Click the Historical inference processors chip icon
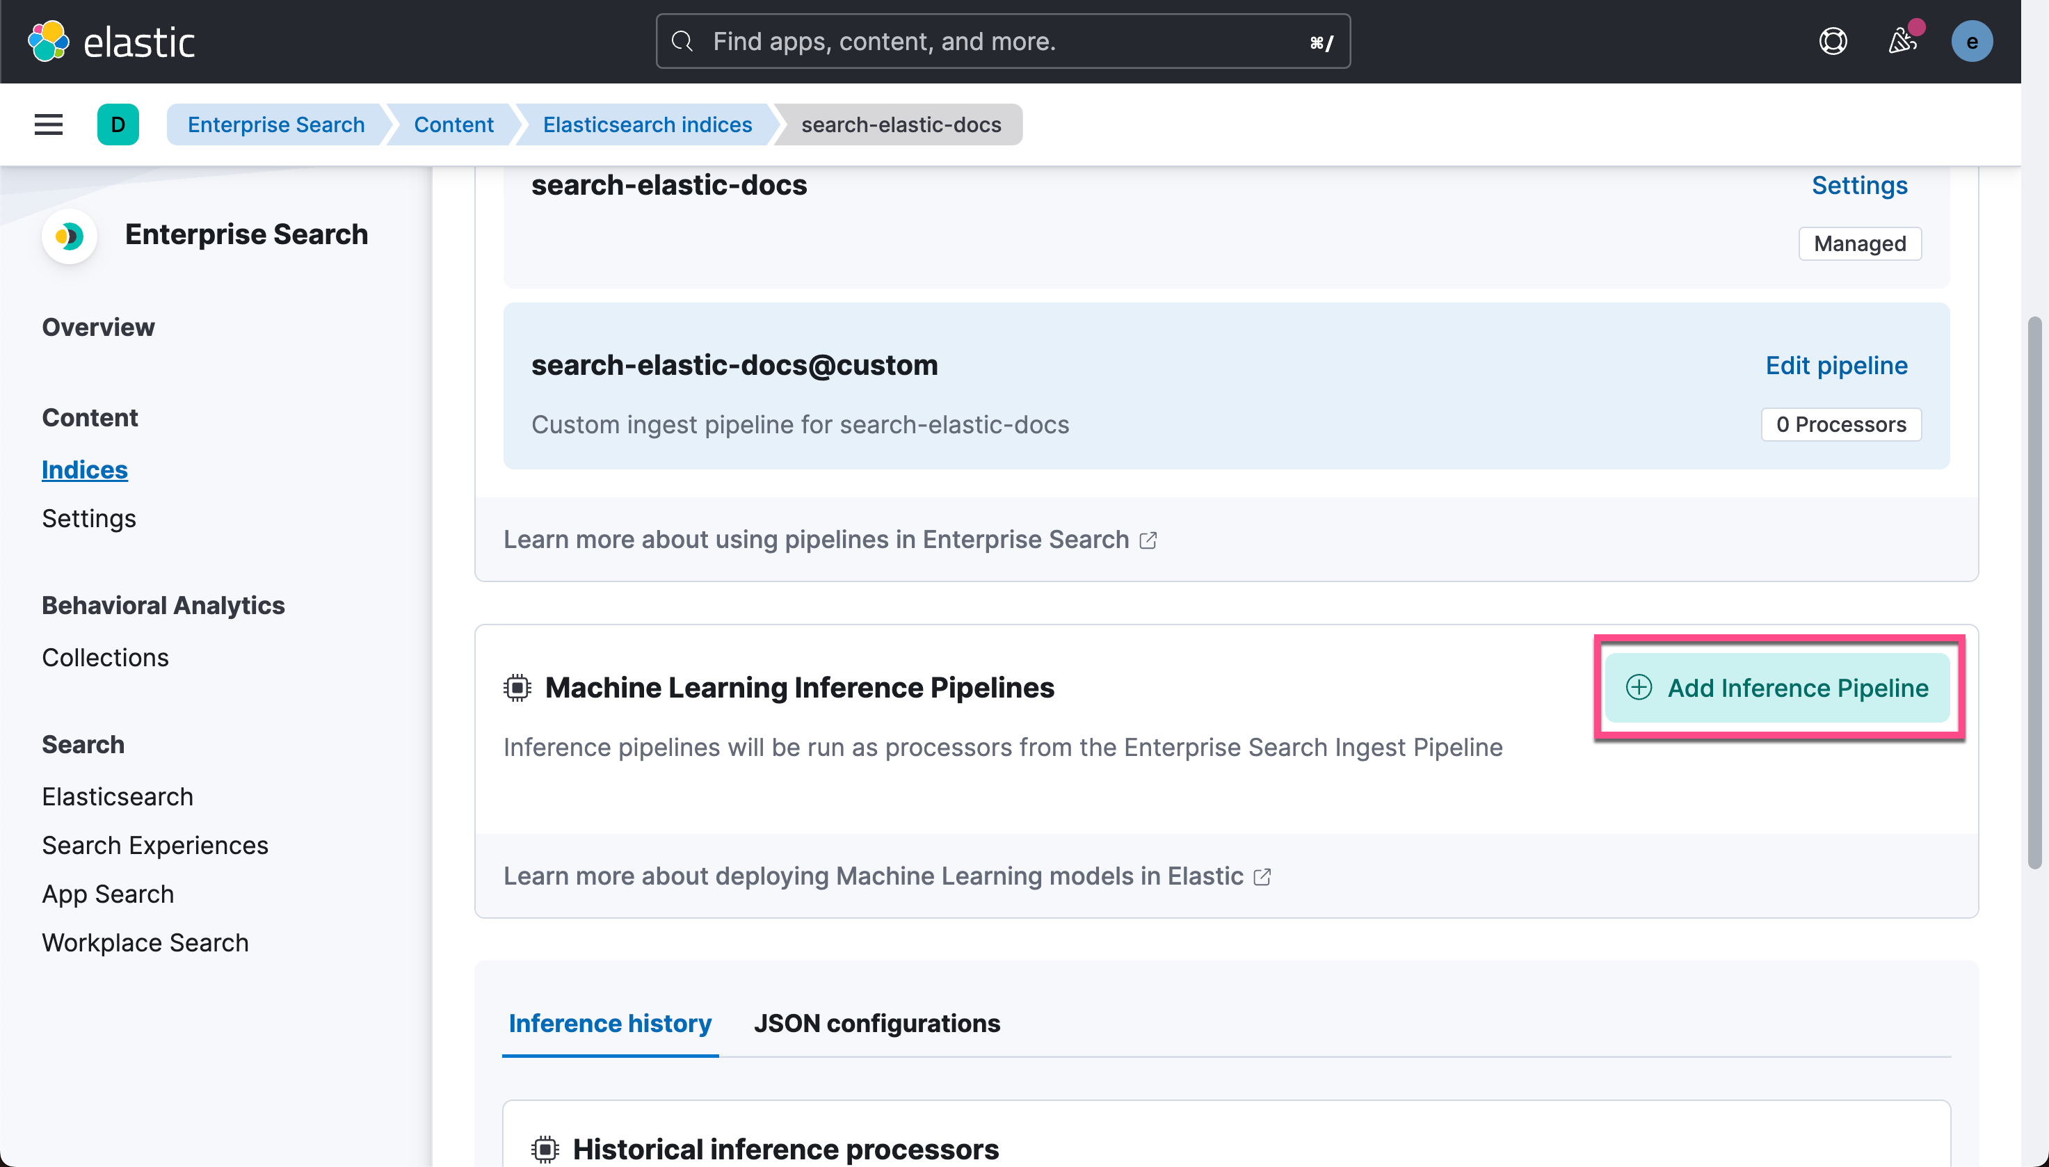The image size is (2049, 1167). click(545, 1148)
